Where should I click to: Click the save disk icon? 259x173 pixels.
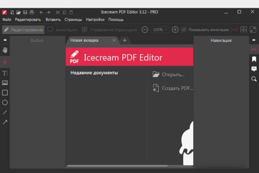pyautogui.click(x=25, y=12)
